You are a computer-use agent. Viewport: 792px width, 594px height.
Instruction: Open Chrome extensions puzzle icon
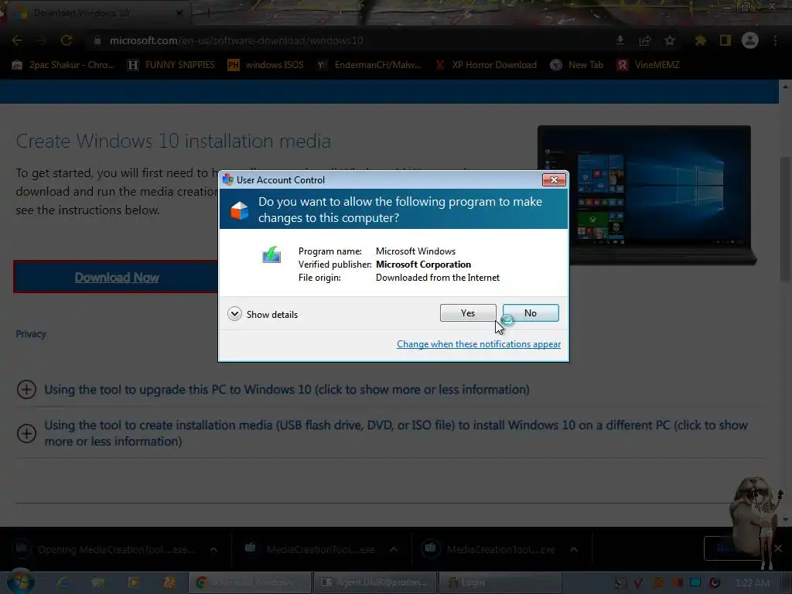click(701, 40)
